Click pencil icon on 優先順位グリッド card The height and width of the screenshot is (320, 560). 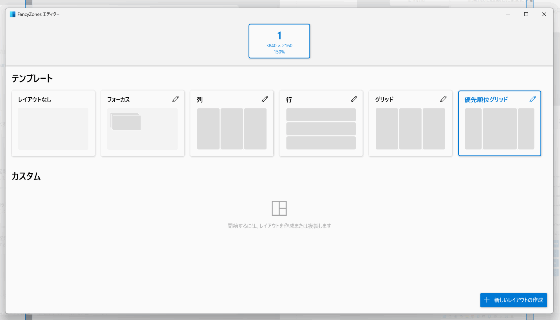532,99
